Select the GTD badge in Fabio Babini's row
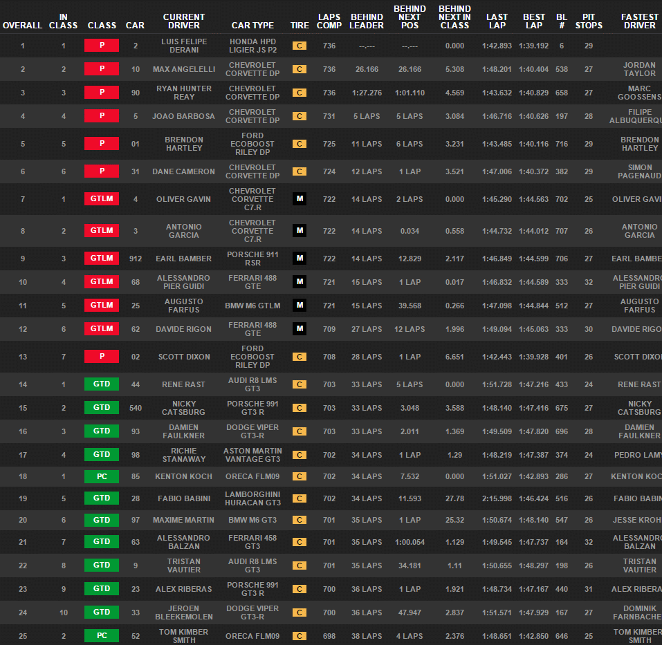 click(x=102, y=498)
